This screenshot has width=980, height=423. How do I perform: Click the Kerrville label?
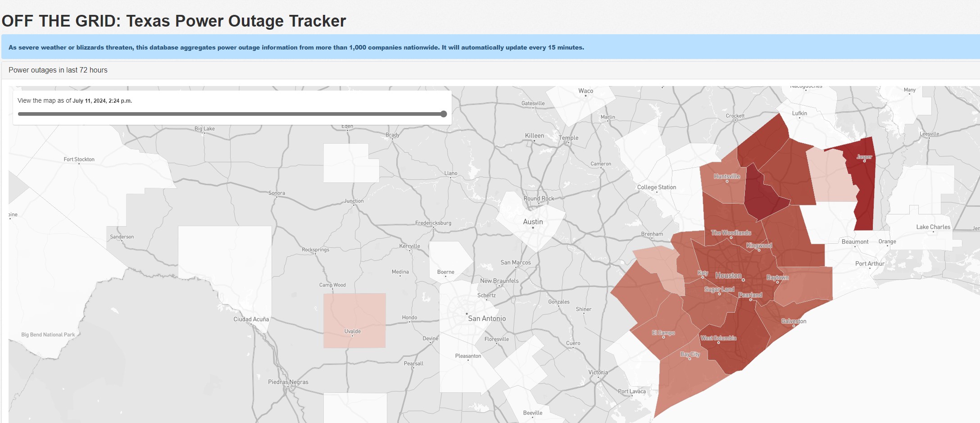pos(409,246)
